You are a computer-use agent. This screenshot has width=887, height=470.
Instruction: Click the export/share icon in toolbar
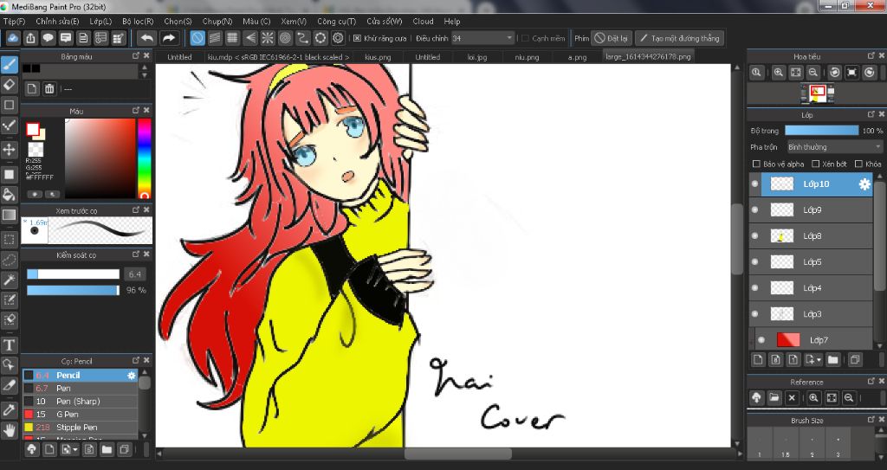pos(30,38)
